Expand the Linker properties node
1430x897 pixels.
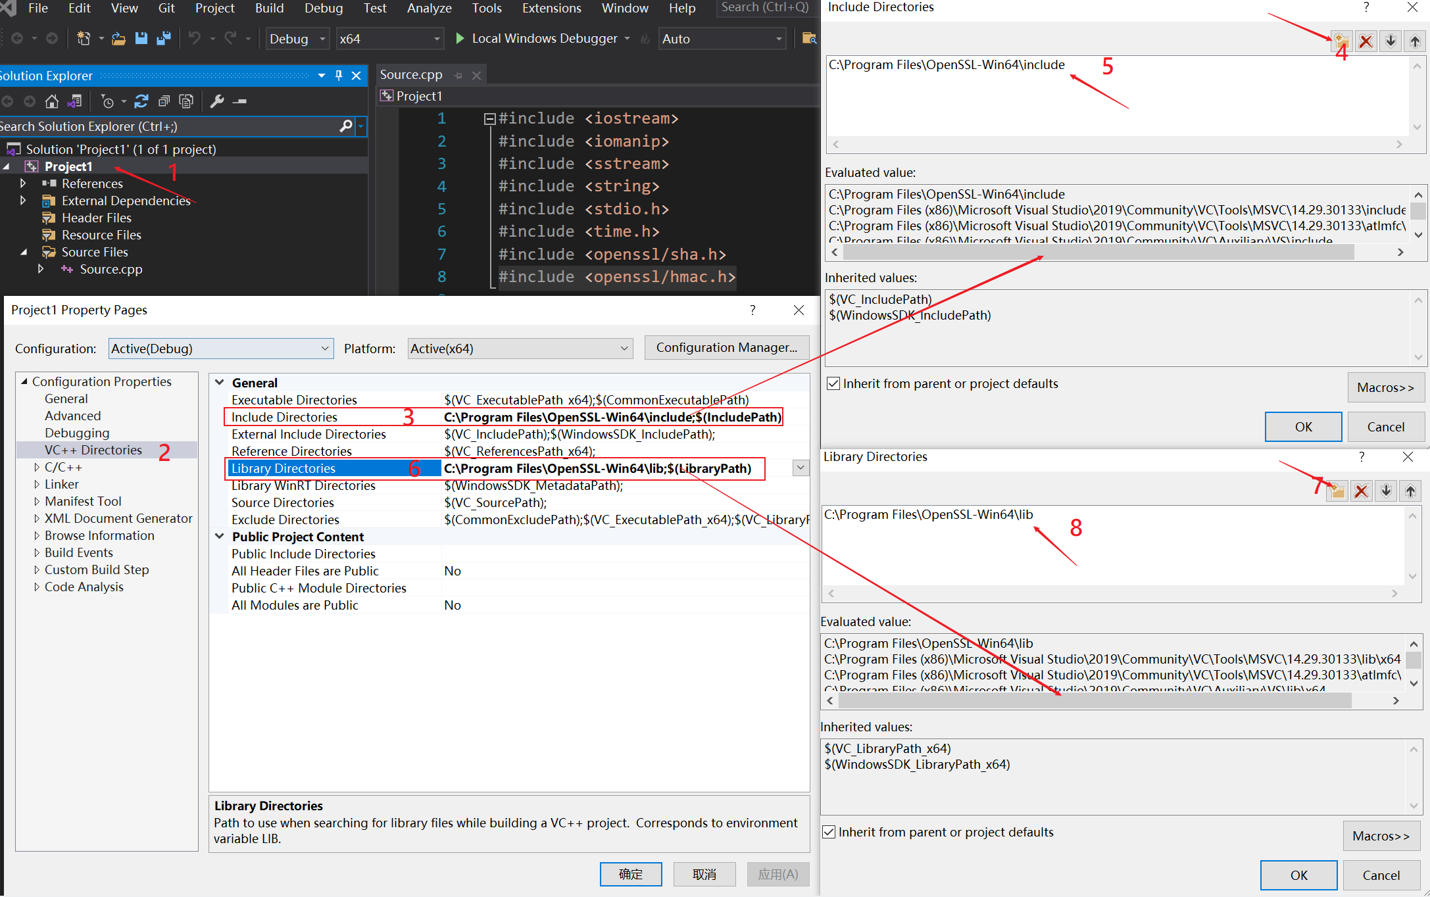tap(37, 484)
